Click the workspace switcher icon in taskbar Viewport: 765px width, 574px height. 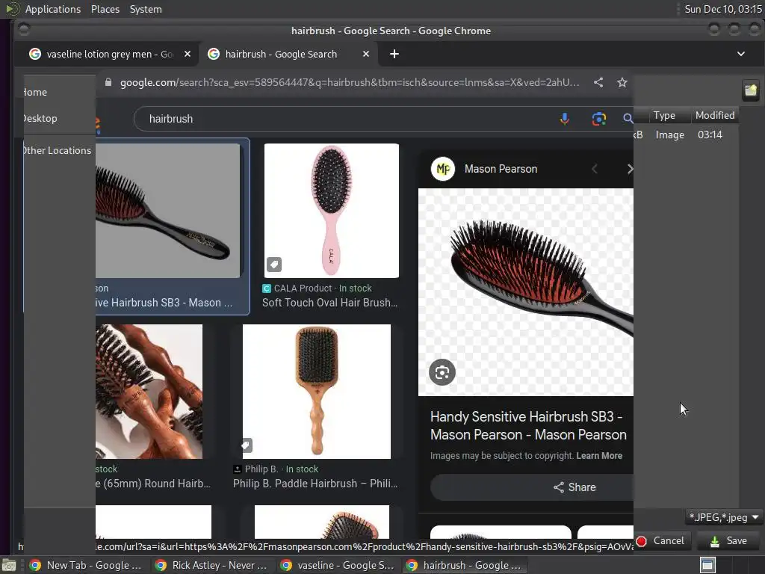[x=707, y=565]
